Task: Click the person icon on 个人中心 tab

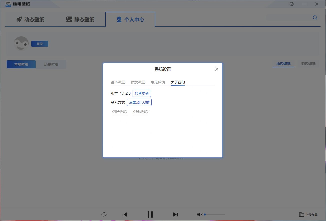Action: tap(119, 20)
